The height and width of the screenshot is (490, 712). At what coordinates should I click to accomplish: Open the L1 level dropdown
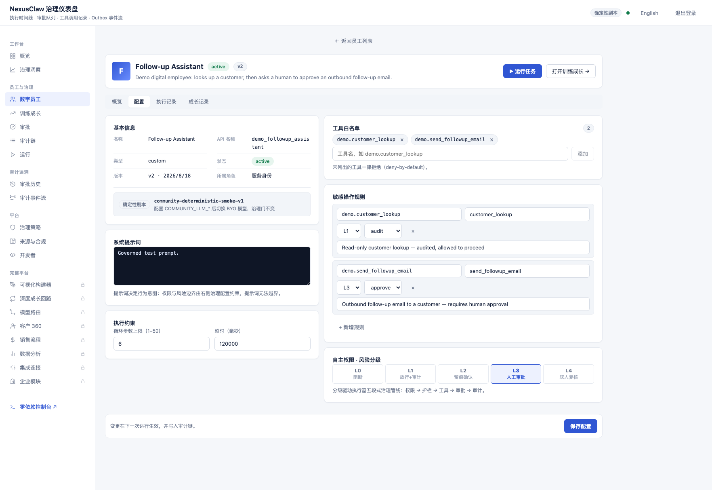tap(349, 231)
